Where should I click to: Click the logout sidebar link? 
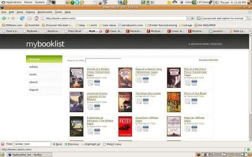(x=34, y=90)
